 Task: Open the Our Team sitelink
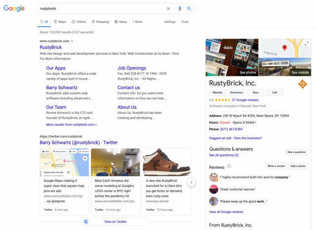(x=56, y=107)
